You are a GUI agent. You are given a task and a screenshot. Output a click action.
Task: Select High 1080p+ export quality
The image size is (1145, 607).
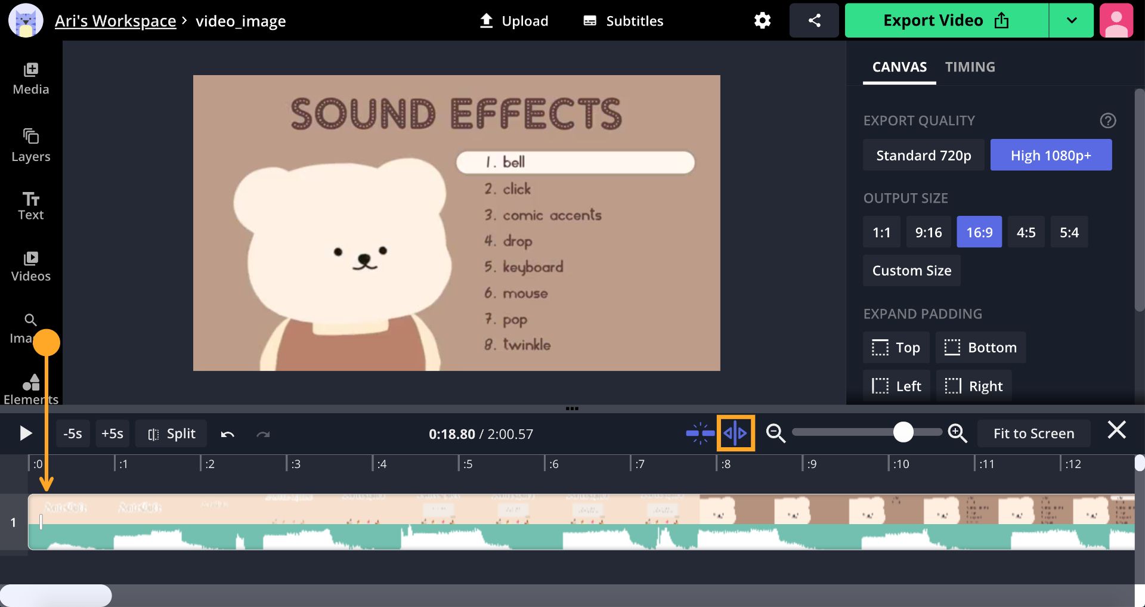1051,155
